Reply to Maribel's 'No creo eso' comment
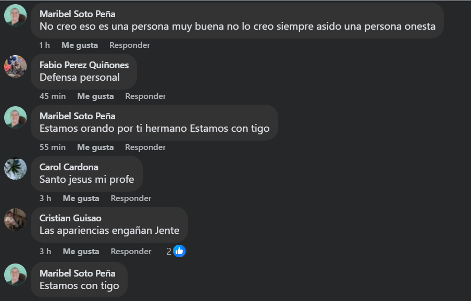This screenshot has height=301, width=471. pyautogui.click(x=130, y=45)
